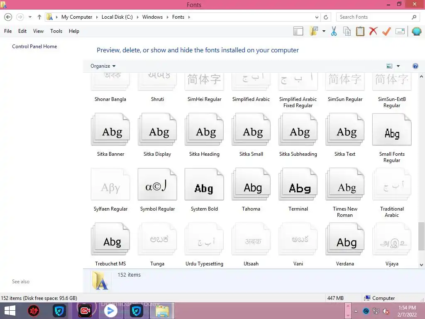Select the Terminal font
Image resolution: width=425 pixels, height=319 pixels.
(x=298, y=190)
